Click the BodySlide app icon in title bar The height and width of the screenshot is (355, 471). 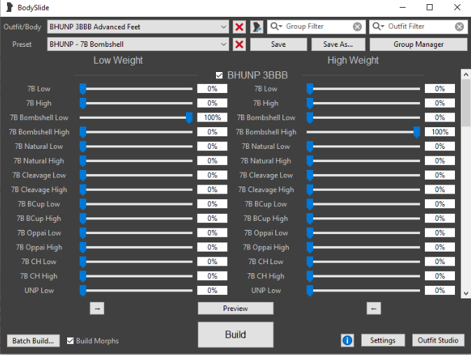[x=10, y=7]
